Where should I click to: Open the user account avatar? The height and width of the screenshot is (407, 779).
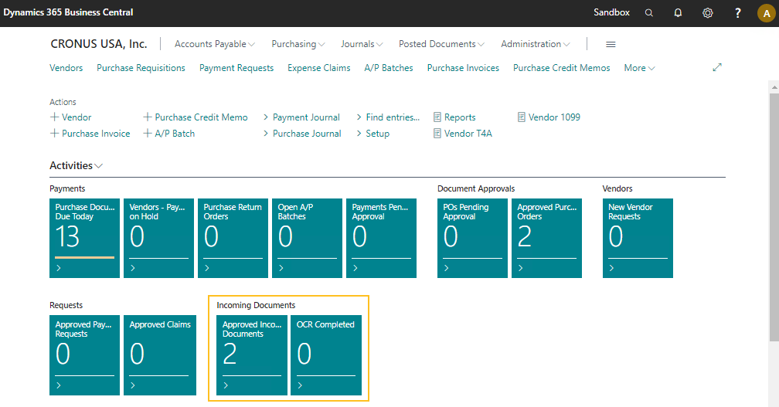click(765, 13)
